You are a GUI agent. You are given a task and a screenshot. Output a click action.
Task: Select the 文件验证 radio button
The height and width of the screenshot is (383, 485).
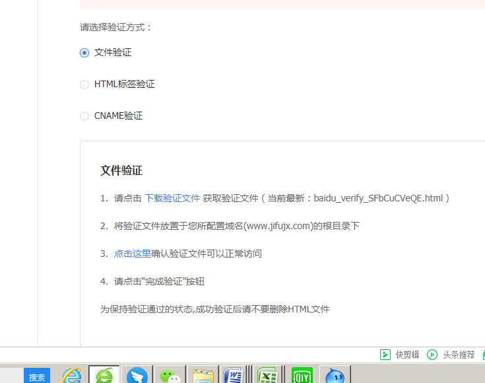pyautogui.click(x=84, y=53)
